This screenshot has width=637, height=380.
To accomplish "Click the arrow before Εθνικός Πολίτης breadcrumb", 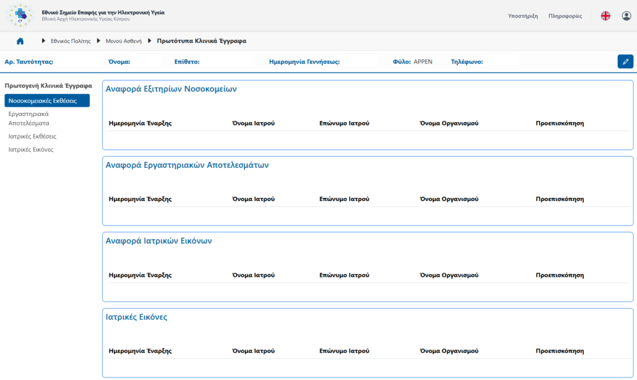I will click(44, 41).
